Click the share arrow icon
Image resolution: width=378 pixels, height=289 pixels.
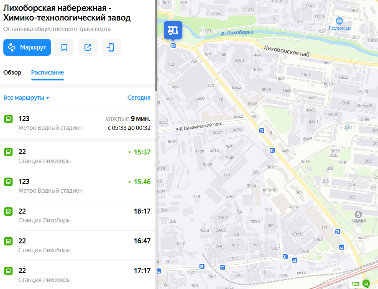[88, 47]
